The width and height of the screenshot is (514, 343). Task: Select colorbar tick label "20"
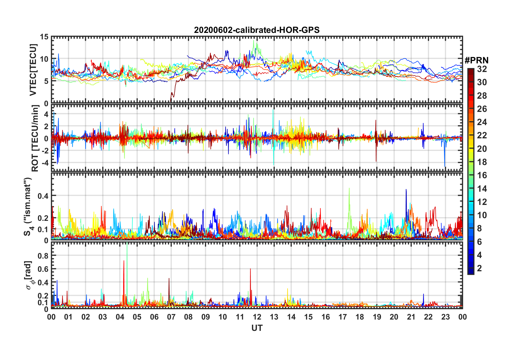(x=482, y=149)
